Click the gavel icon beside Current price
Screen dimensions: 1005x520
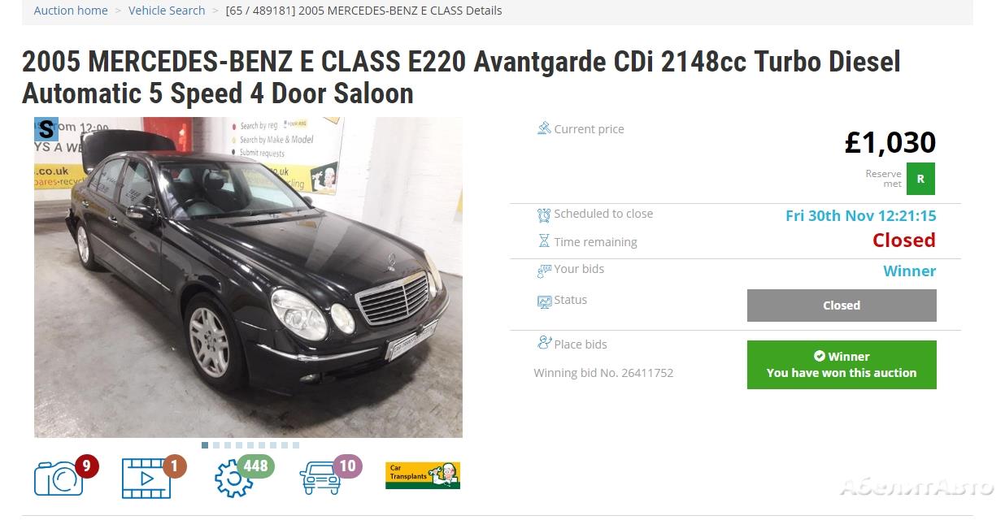pos(544,128)
